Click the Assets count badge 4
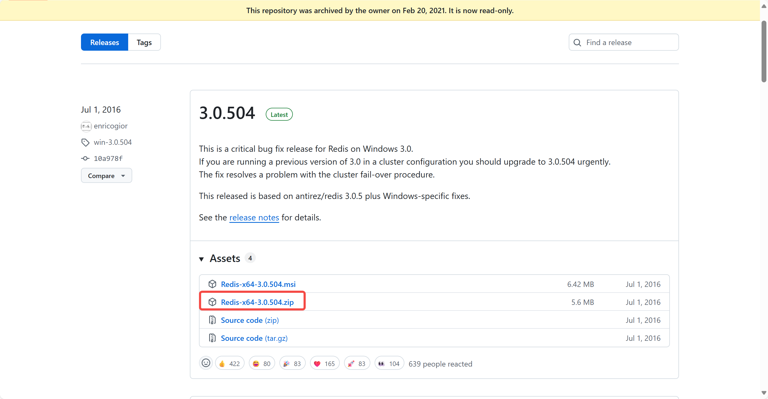The width and height of the screenshot is (768, 399). pyautogui.click(x=250, y=258)
